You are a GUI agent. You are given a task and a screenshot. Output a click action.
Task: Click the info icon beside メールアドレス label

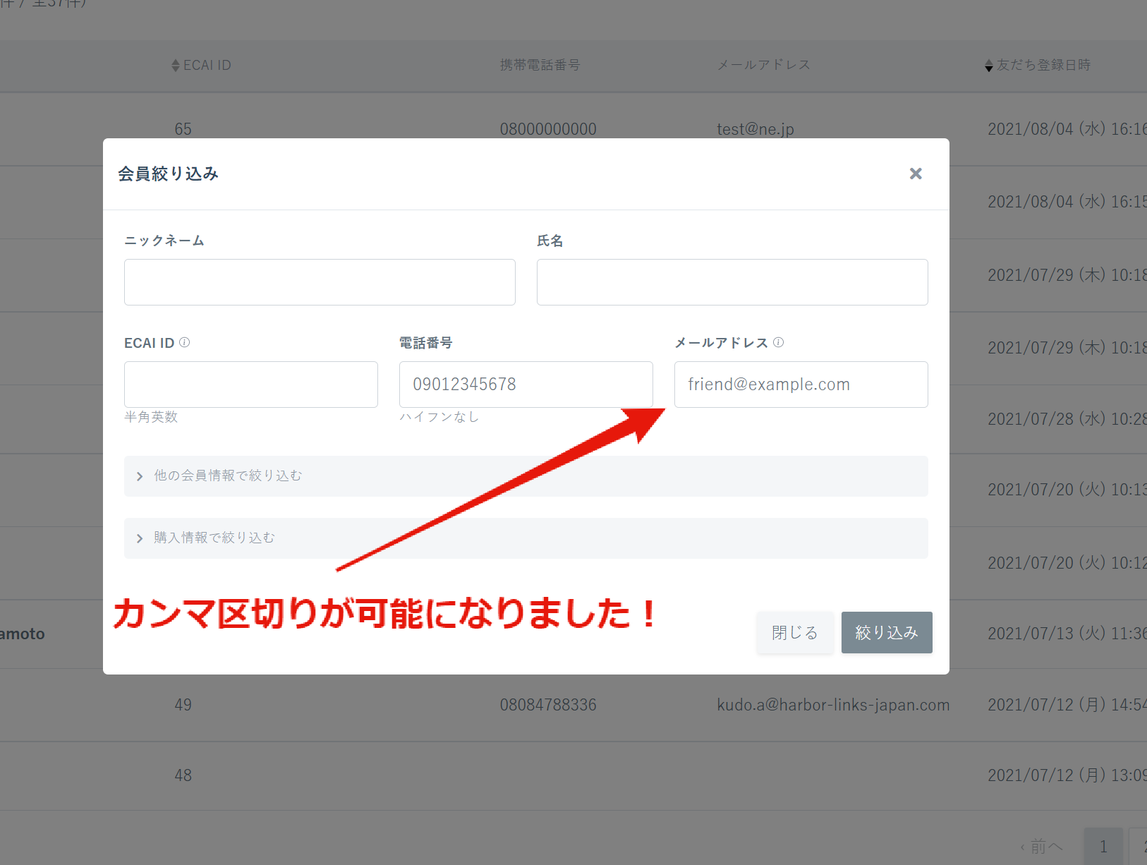(779, 342)
